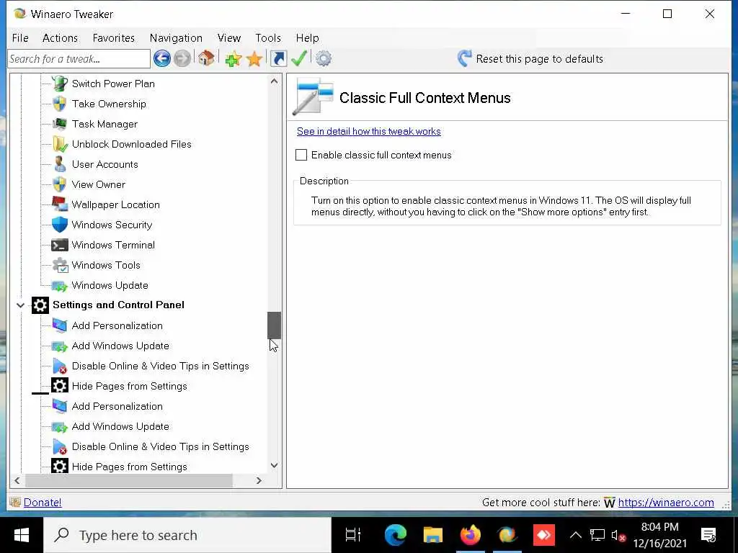Click the Task Manager tree icon
Viewport: 738px width, 553px height.
click(x=60, y=124)
